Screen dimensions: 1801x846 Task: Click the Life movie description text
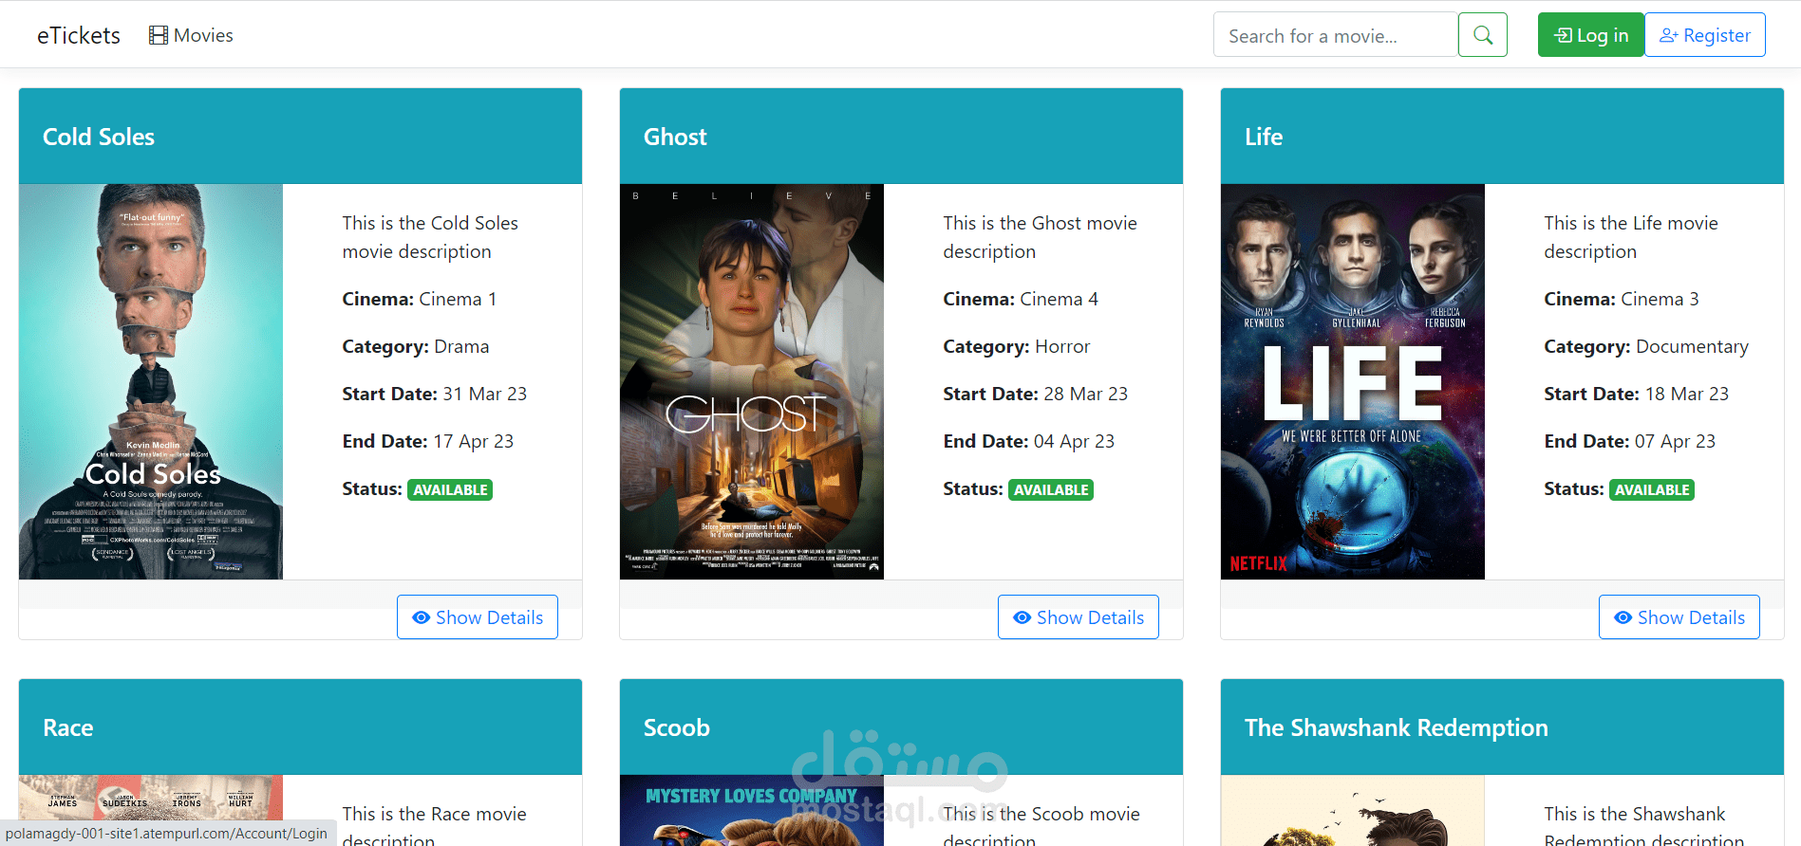[1631, 237]
